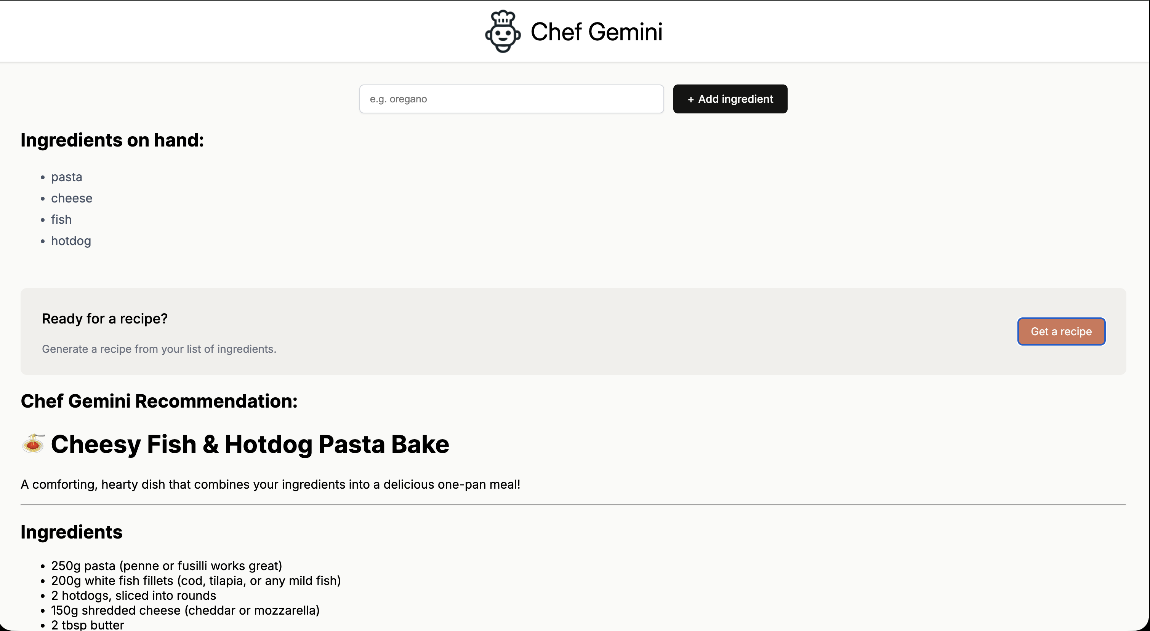The image size is (1150, 631).
Task: Select the fish ingredient list item
Action: coord(61,219)
